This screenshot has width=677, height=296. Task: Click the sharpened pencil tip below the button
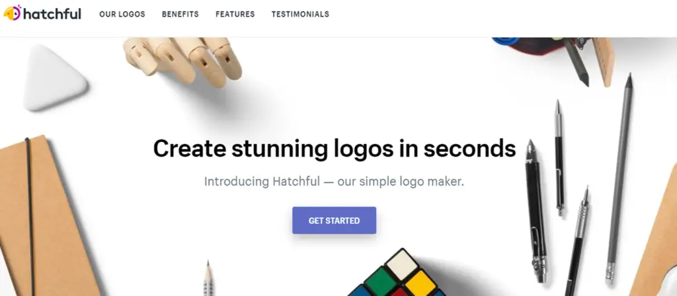[x=208, y=278]
